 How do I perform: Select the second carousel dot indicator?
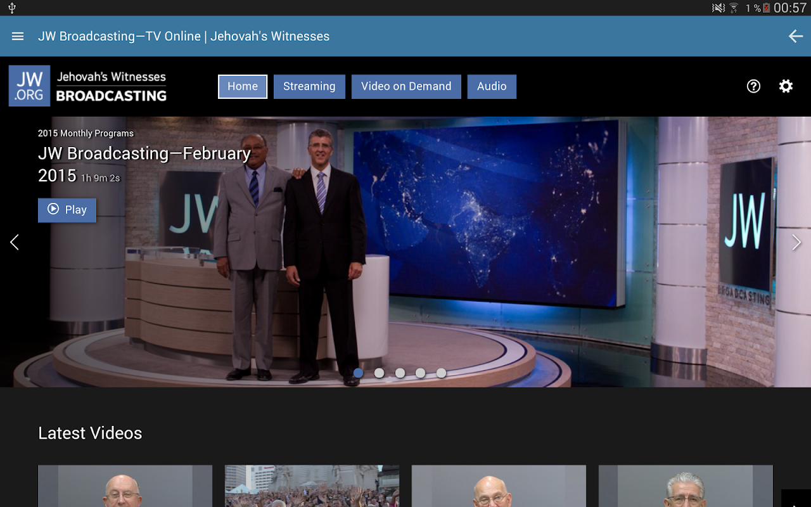tap(379, 373)
